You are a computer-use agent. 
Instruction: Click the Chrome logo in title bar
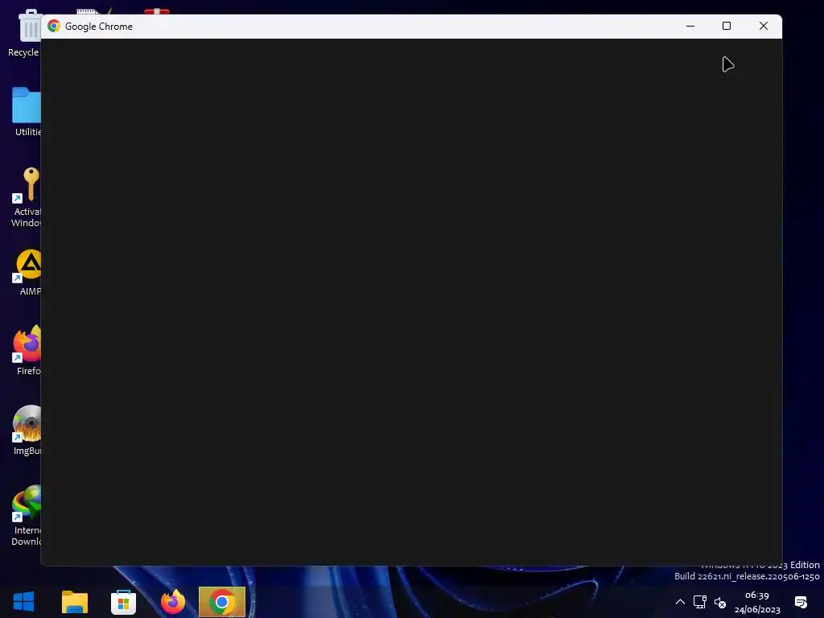pos(54,26)
